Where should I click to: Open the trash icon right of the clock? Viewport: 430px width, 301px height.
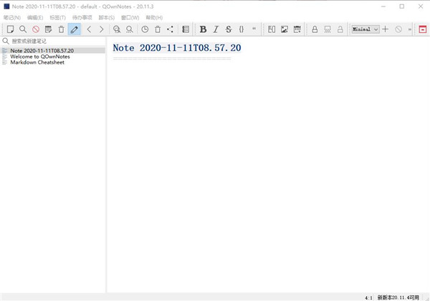[158, 29]
